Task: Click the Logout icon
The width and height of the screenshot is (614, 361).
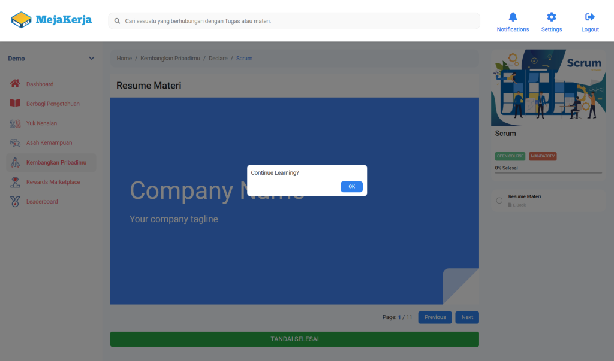Action: click(x=589, y=17)
